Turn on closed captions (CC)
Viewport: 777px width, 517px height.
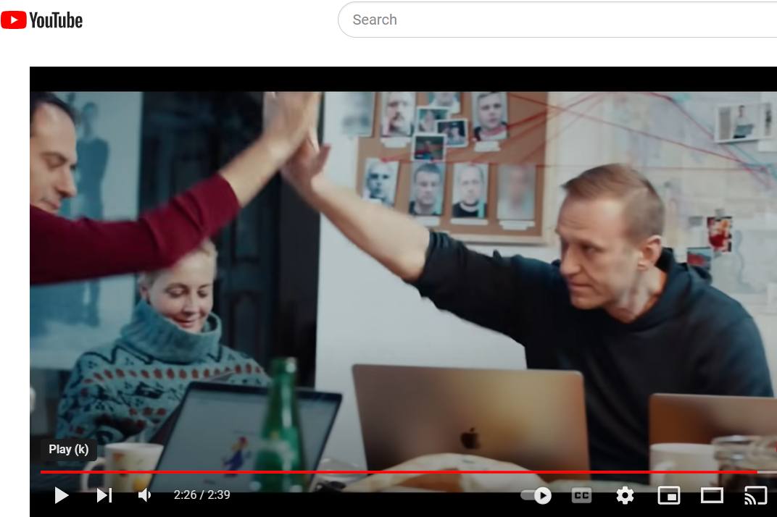(581, 495)
